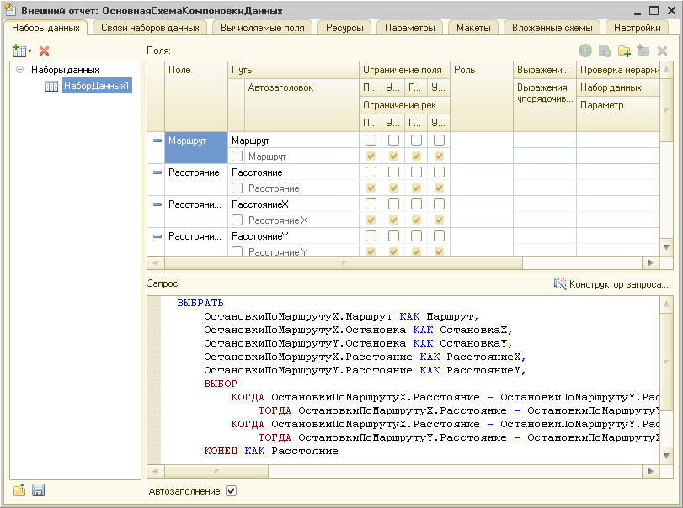Check last field restriction box in РасстояниеY row

439,235
